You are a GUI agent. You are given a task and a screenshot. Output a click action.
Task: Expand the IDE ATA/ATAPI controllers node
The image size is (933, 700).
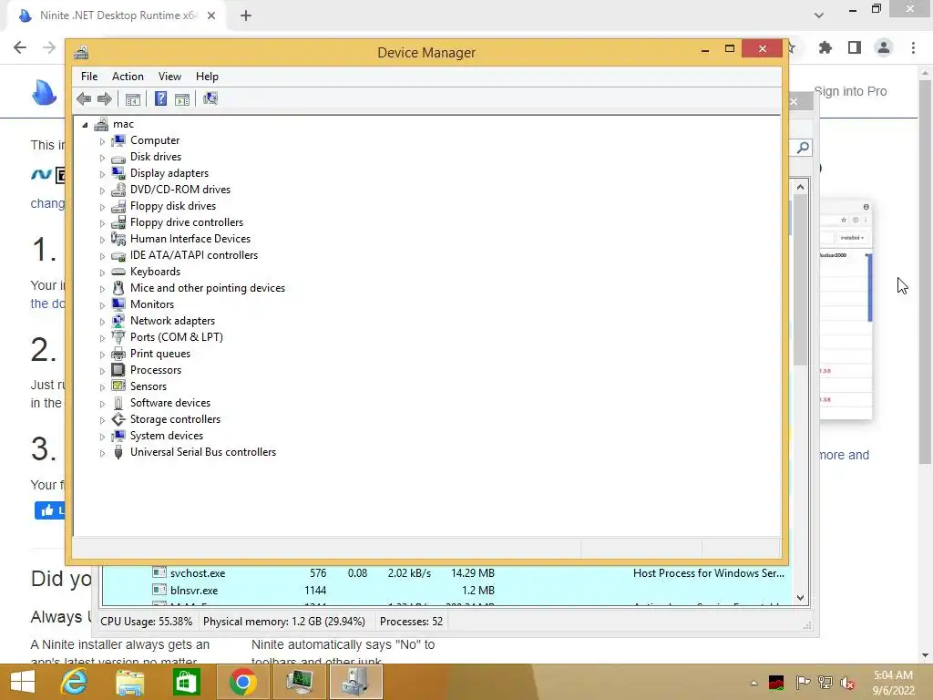[x=102, y=256]
